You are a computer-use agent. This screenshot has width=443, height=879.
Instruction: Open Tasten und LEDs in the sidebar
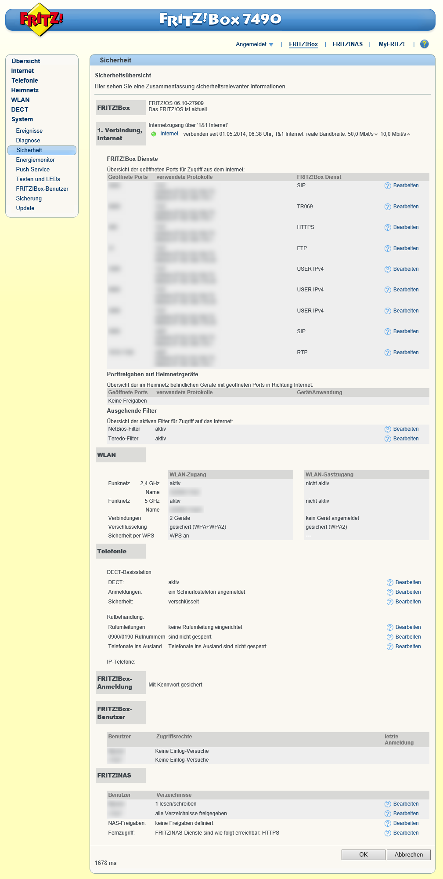pos(38,179)
